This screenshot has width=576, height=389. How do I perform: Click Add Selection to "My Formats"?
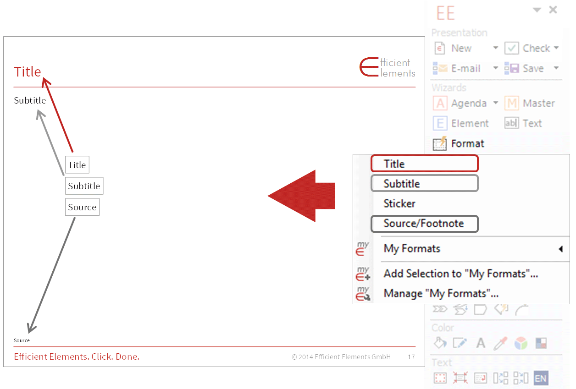coord(461,274)
